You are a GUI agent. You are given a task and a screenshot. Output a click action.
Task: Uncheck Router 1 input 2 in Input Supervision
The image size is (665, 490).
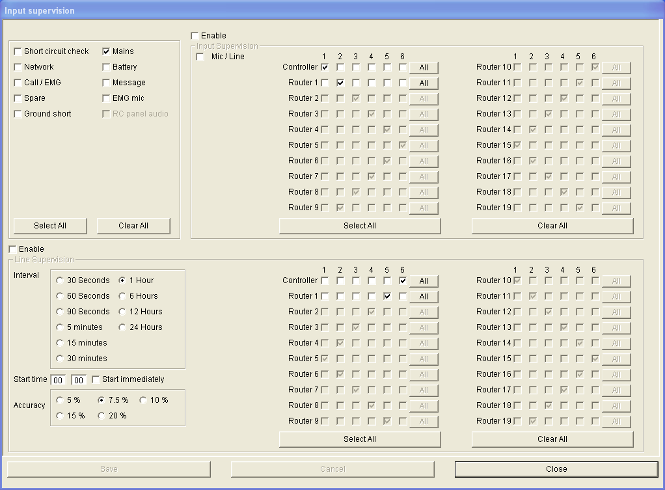340,83
